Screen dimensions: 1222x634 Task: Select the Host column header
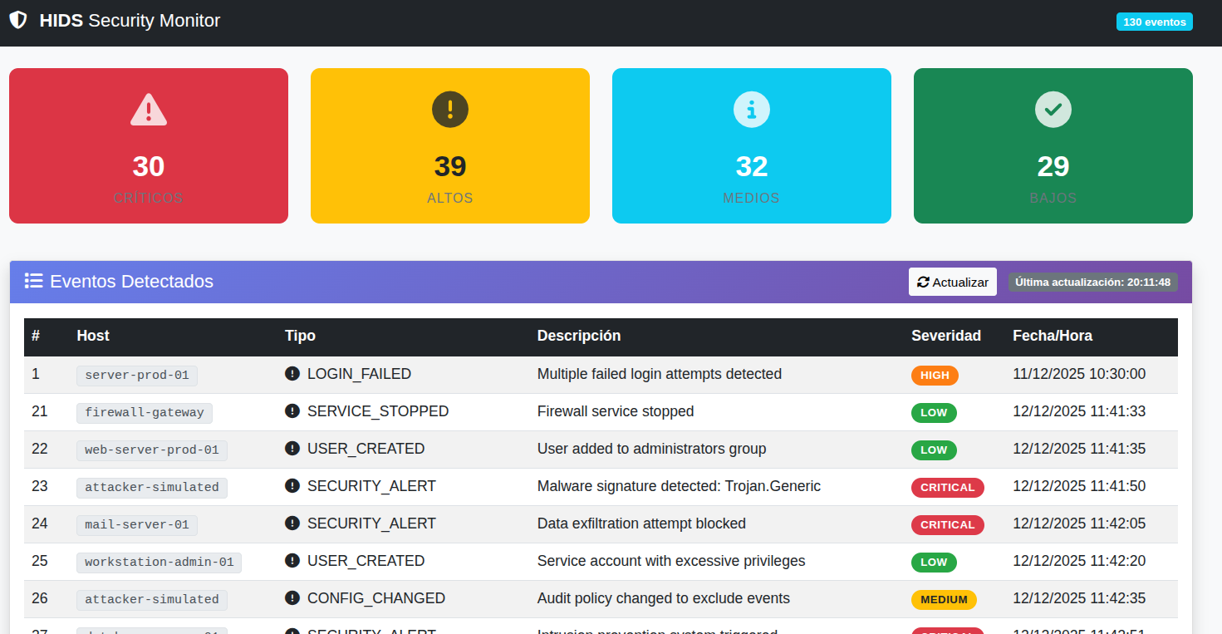click(x=93, y=336)
